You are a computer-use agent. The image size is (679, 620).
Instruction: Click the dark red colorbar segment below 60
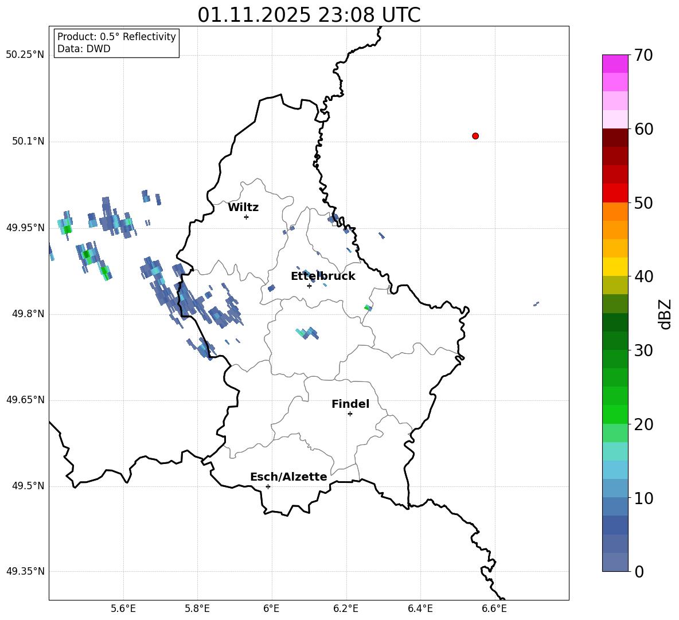tap(615, 138)
